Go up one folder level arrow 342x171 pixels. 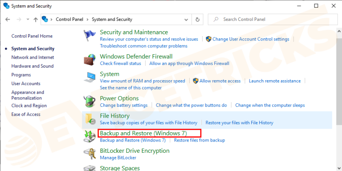36,20
